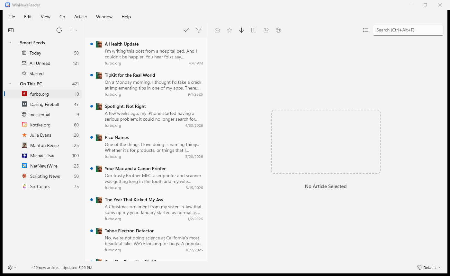Open the article in browser globe icon
This screenshot has width=450, height=276.
[x=278, y=30]
